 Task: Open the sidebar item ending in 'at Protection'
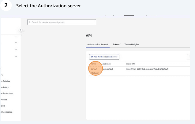click(6, 93)
